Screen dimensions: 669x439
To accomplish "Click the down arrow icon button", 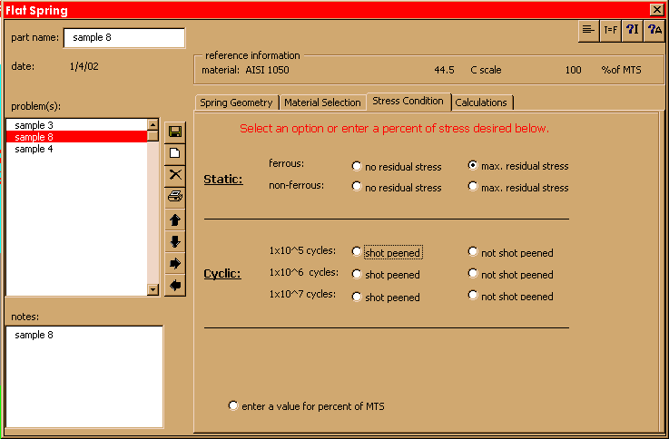I will click(x=175, y=241).
